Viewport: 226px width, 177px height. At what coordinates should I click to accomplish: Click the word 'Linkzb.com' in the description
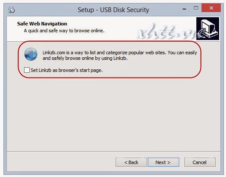pos(54,53)
